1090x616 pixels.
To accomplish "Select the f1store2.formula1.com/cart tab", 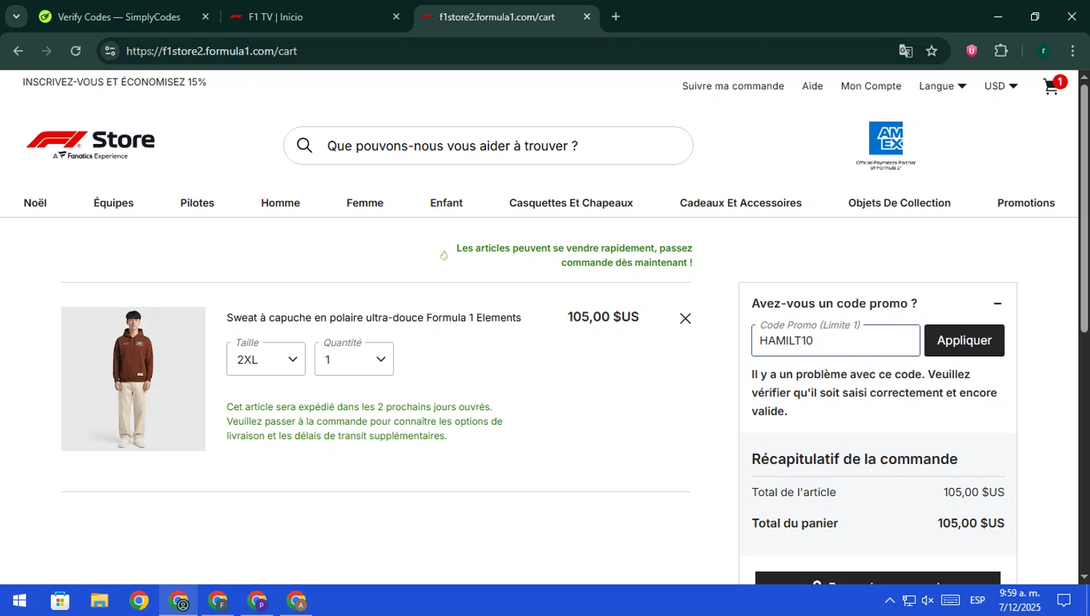I will click(497, 17).
